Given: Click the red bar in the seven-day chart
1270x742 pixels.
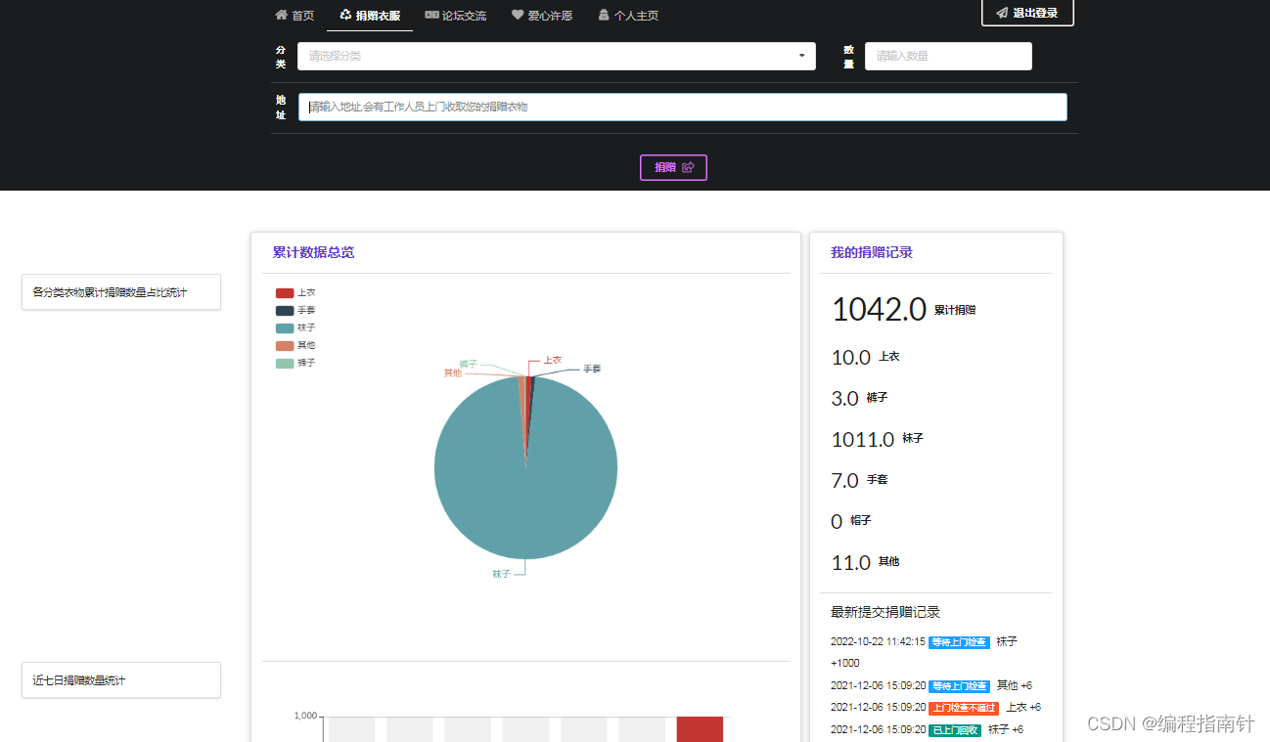Looking at the screenshot, I should point(700,729).
